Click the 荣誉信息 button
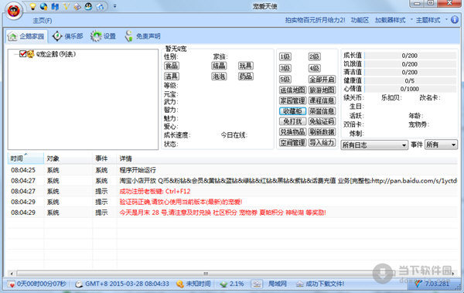This screenshot has width=464, height=293. coord(322,111)
